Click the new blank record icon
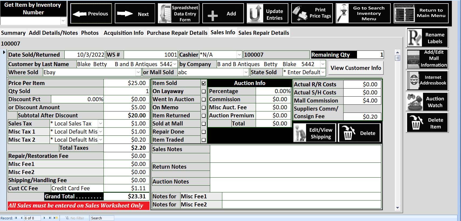The width and height of the screenshot is (461, 221). (x=56, y=218)
